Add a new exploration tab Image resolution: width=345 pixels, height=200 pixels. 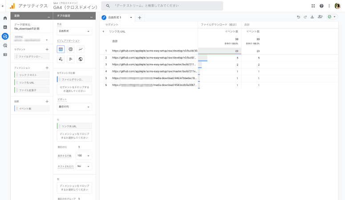tap(139, 17)
